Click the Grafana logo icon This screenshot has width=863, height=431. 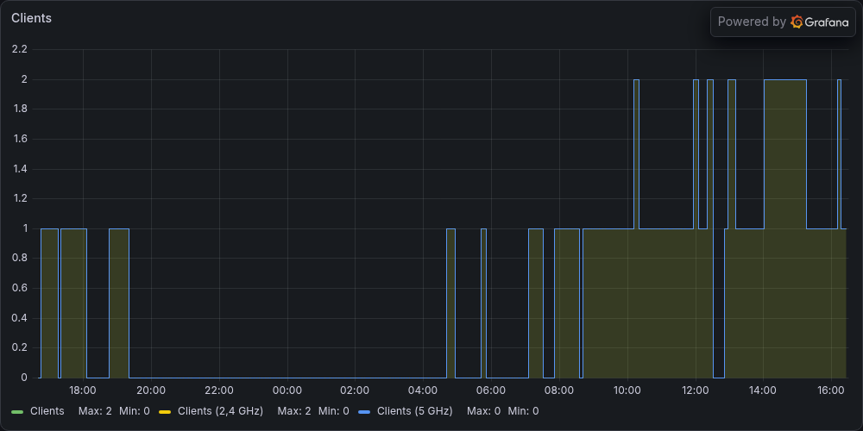[797, 22]
